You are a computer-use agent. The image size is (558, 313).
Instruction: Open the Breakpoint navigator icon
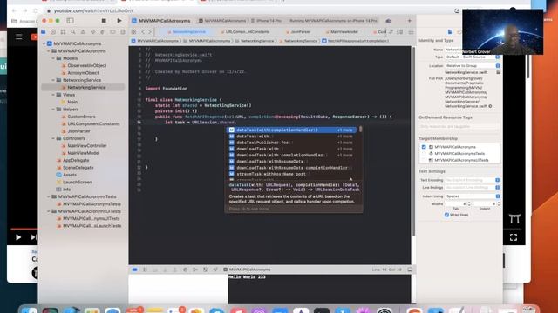coord(112,32)
